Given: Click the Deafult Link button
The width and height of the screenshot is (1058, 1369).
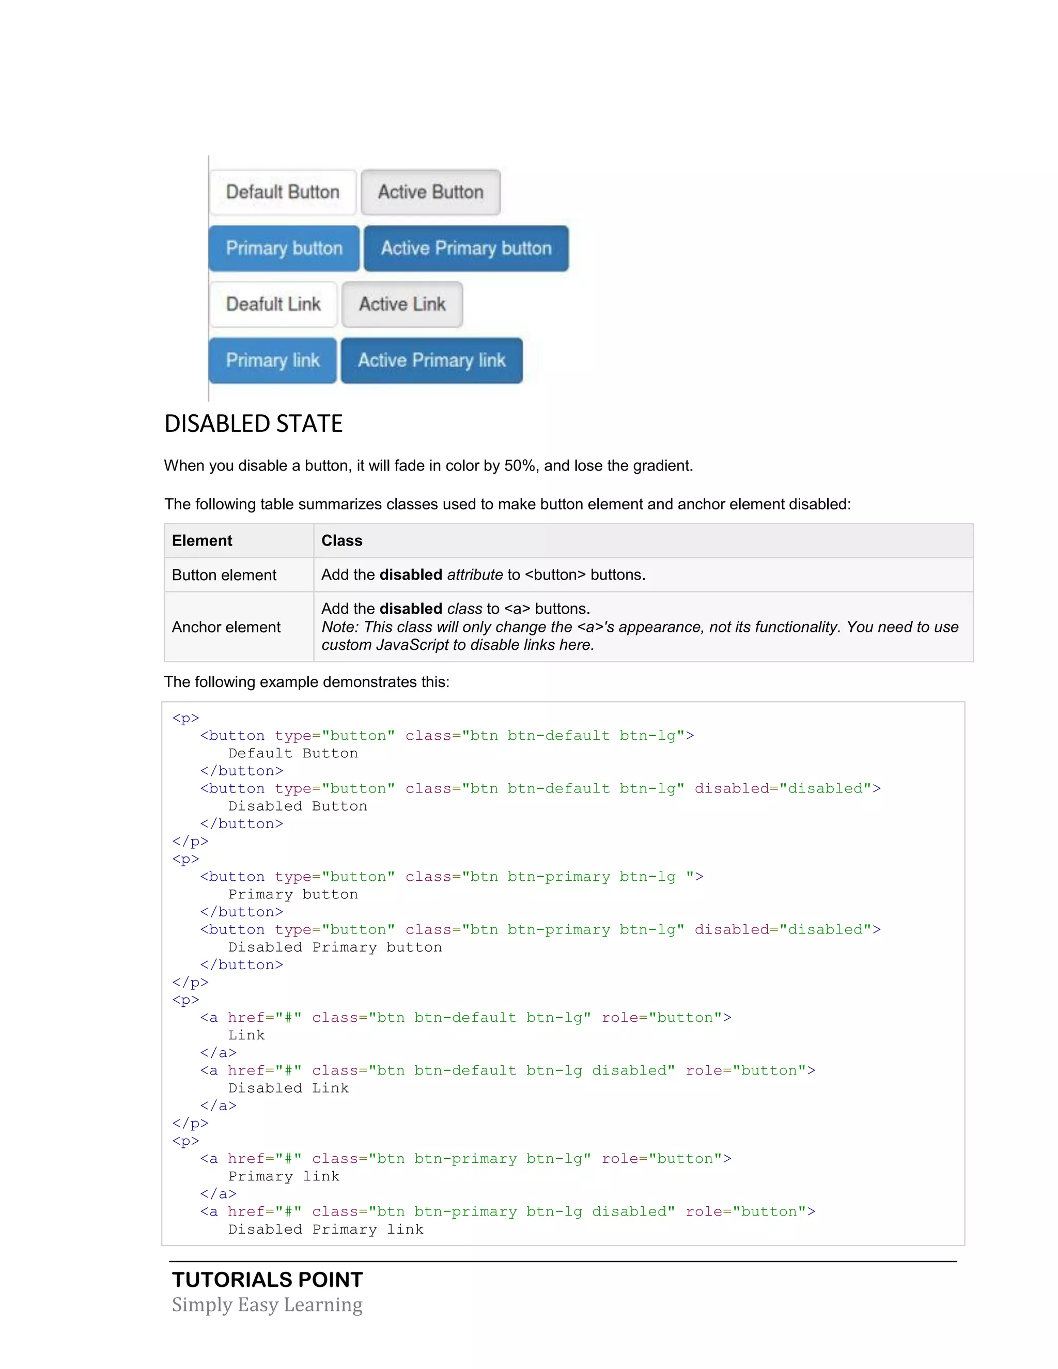Looking at the screenshot, I should tap(273, 305).
